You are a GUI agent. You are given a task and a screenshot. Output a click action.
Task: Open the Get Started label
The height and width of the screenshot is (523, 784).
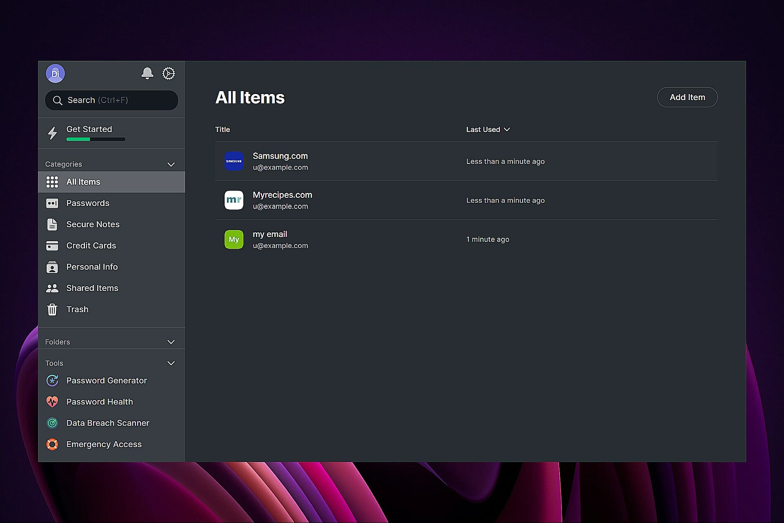coord(89,129)
